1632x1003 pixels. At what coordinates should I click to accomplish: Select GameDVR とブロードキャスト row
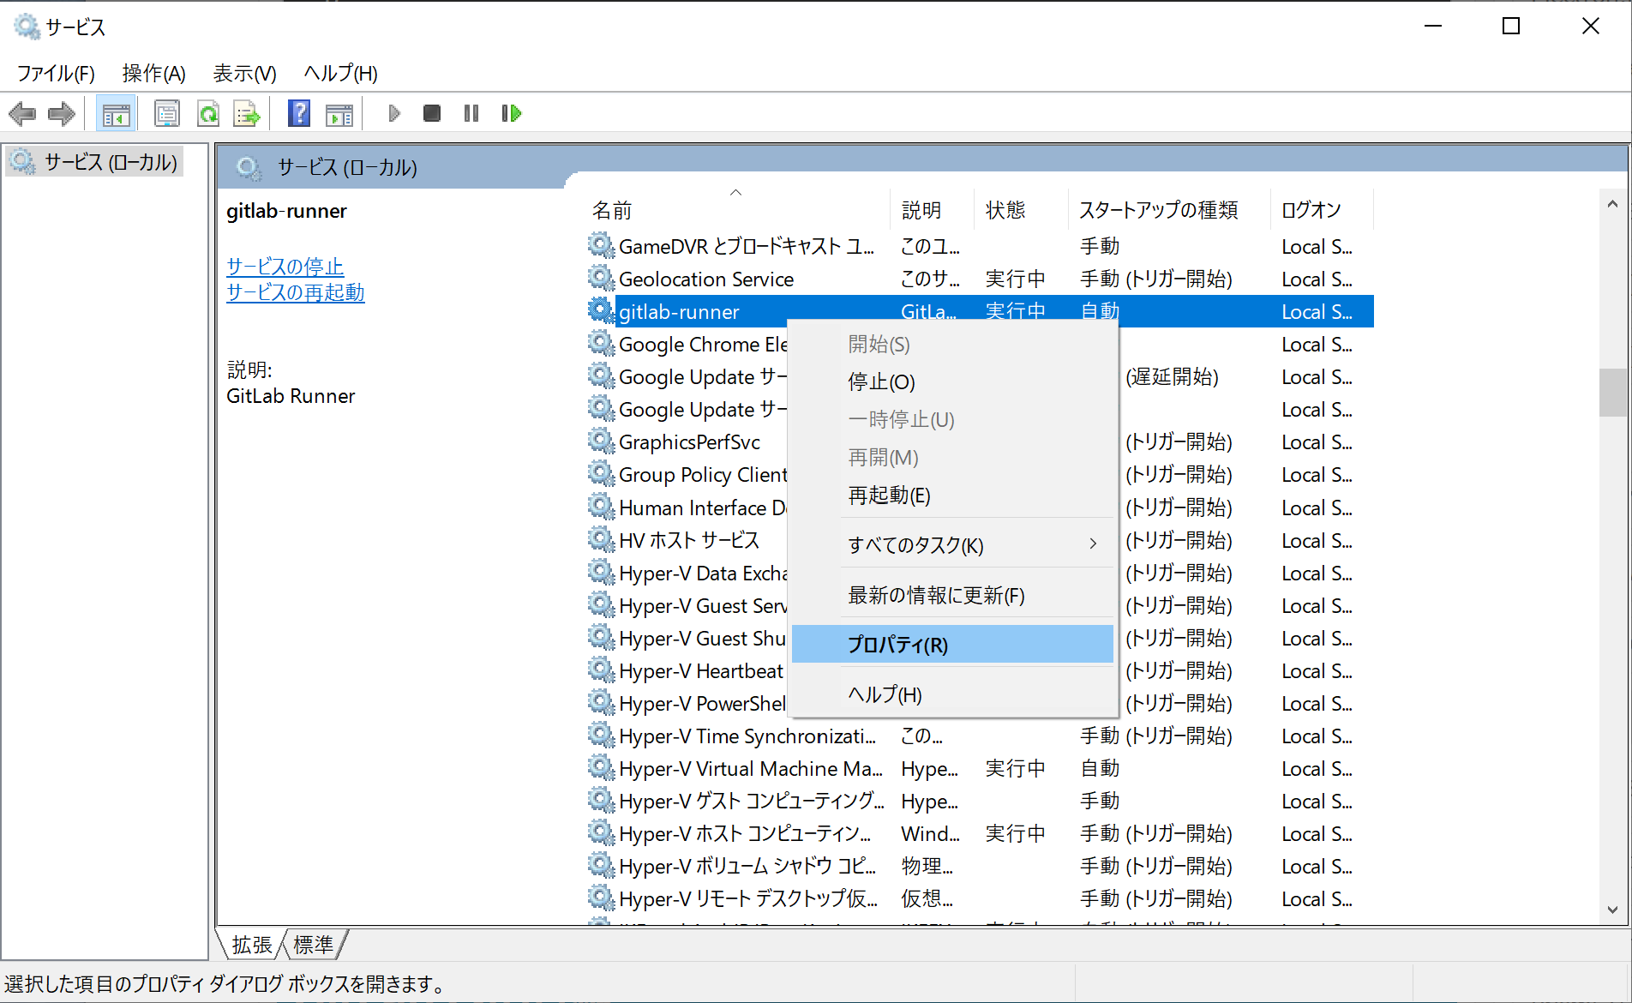981,246
